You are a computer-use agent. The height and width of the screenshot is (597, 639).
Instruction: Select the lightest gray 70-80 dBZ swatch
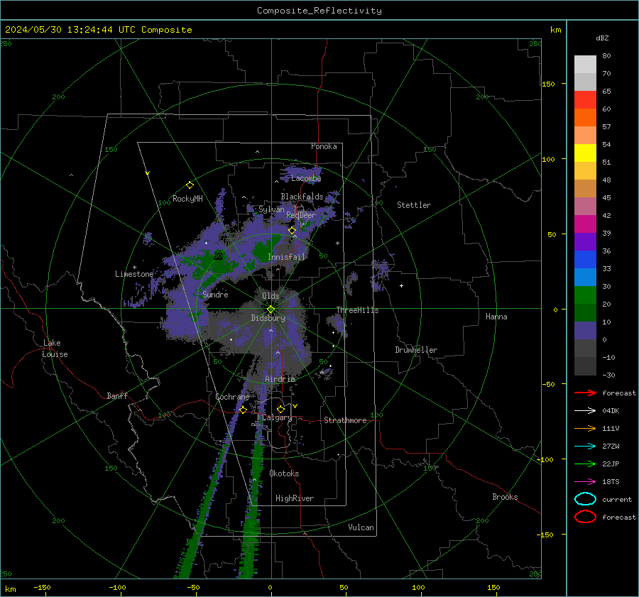coord(585,65)
